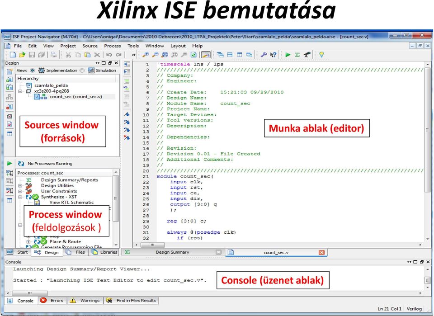
Task: Click the Delete X toolbar icon
Action: [97, 55]
